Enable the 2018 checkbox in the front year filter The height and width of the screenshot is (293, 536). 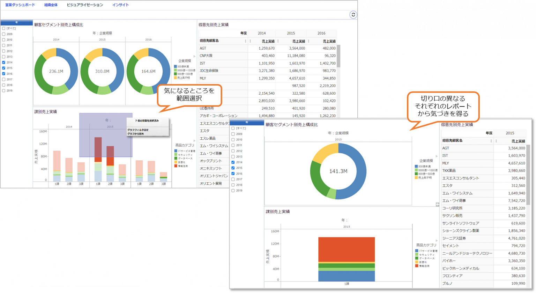pyautogui.click(x=233, y=185)
